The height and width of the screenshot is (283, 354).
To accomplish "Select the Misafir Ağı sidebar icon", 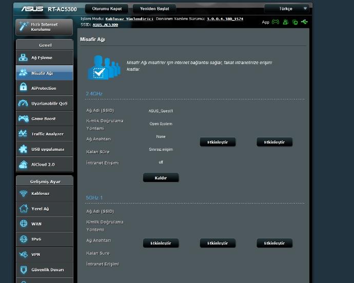I will point(23,73).
